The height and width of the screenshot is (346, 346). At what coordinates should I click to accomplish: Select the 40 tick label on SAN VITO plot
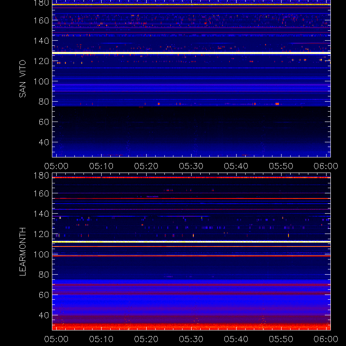[x=44, y=142]
